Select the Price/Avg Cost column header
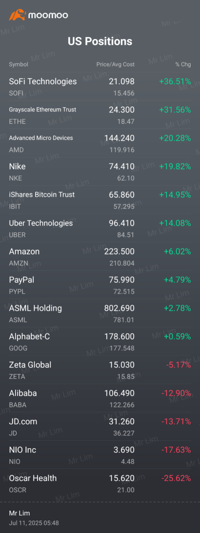The image size is (200, 533). click(x=115, y=64)
